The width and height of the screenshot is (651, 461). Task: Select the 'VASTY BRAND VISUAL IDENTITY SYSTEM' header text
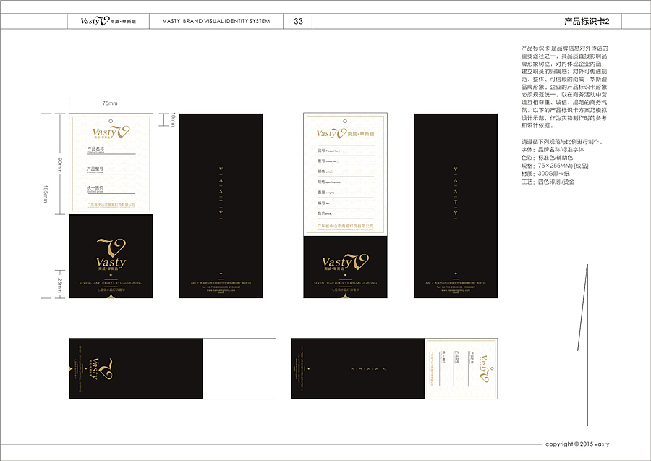(x=216, y=21)
